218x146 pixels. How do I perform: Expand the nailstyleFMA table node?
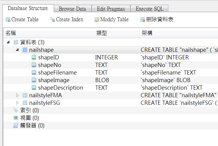(x=17, y=95)
